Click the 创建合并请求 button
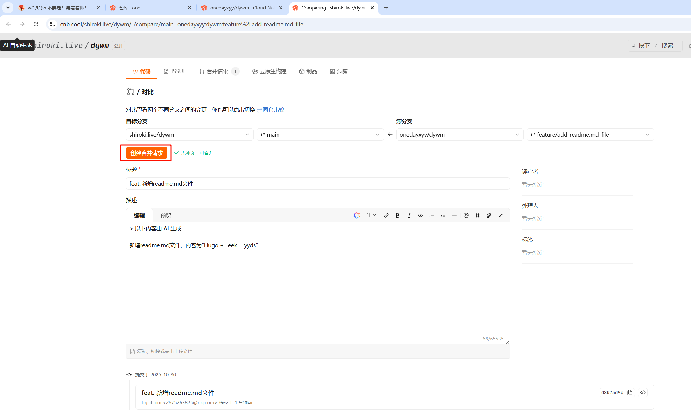The height and width of the screenshot is (410, 691). click(146, 153)
